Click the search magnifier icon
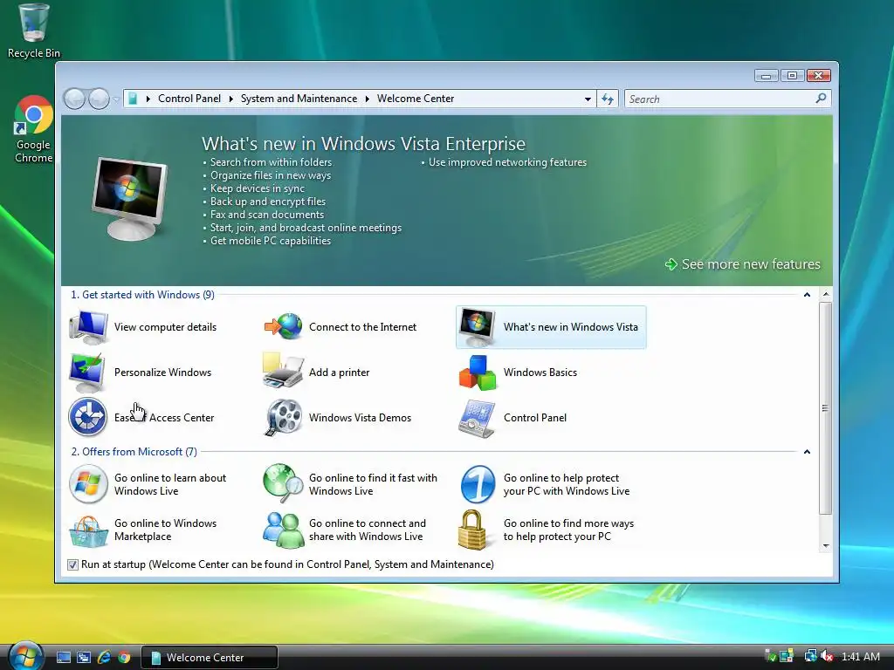Viewport: 894px width, 670px height. pos(821,99)
